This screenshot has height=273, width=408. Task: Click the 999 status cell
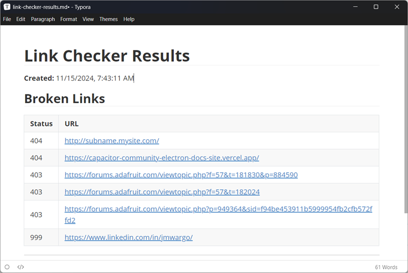(x=36, y=237)
